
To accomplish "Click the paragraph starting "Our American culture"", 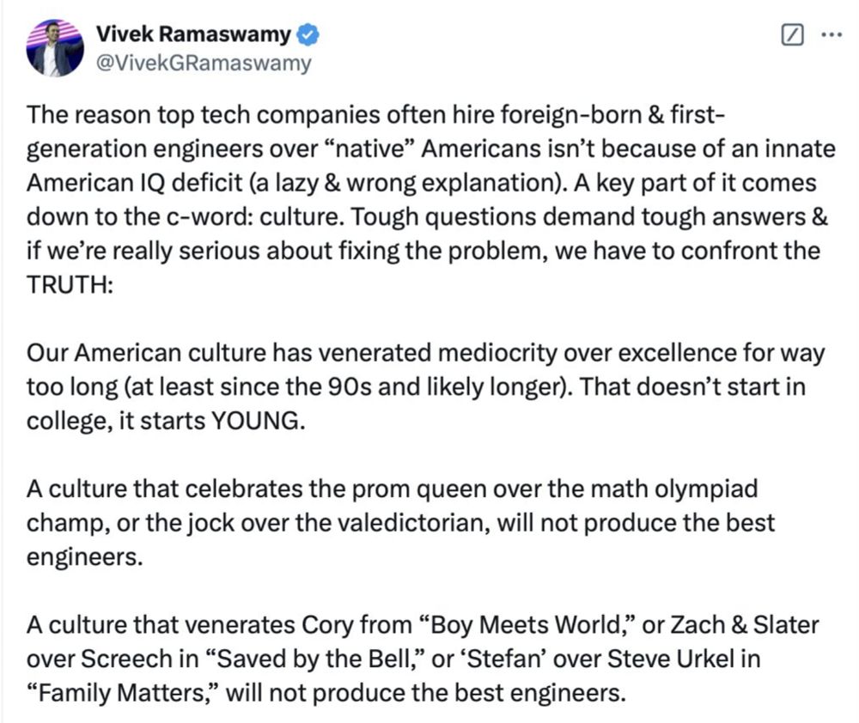I will tap(425, 386).
